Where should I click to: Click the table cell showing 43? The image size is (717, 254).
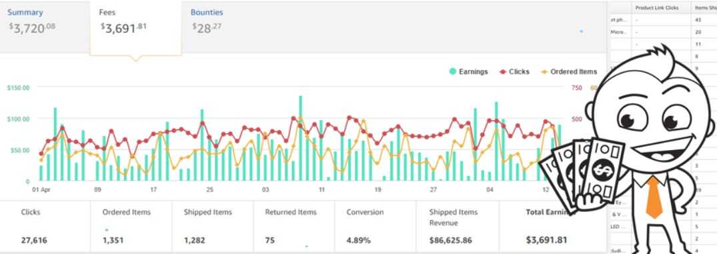698,19
